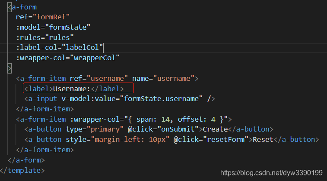Click formState.username inside the a-input tag
The height and width of the screenshot is (181, 327).
[x=161, y=98]
